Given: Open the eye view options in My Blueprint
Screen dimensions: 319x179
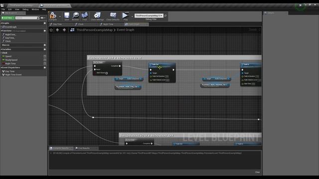Looking at the screenshot, I should (x=42, y=18).
